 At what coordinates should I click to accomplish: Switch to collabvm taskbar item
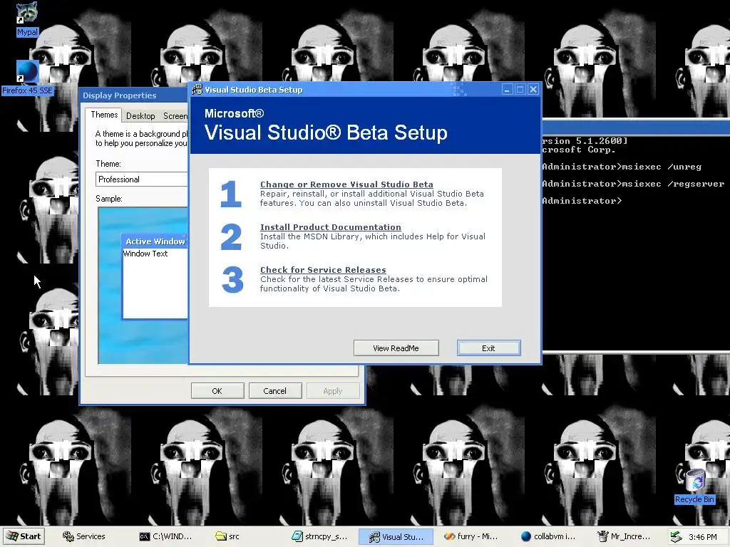pos(548,536)
